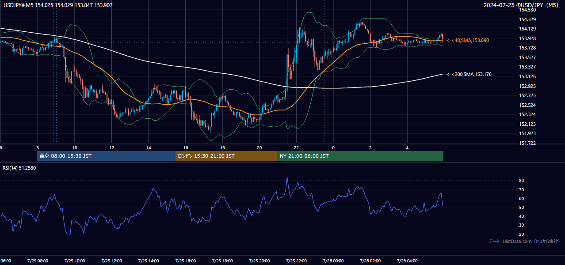Click the 7/26 00:00 time label
The width and height of the screenshot is (565, 265).
pos(333,261)
